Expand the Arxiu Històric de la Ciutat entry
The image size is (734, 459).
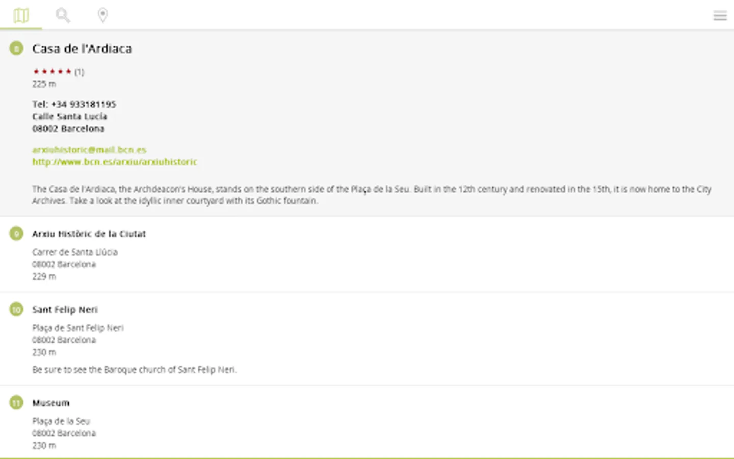89,234
